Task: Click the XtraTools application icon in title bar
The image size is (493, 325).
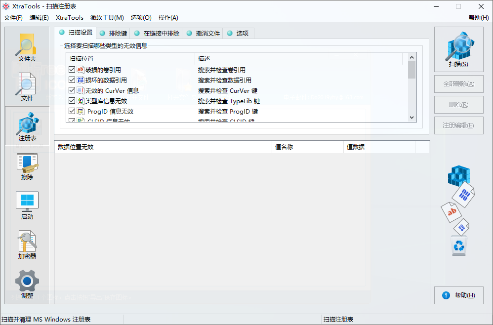Action: pos(5,6)
